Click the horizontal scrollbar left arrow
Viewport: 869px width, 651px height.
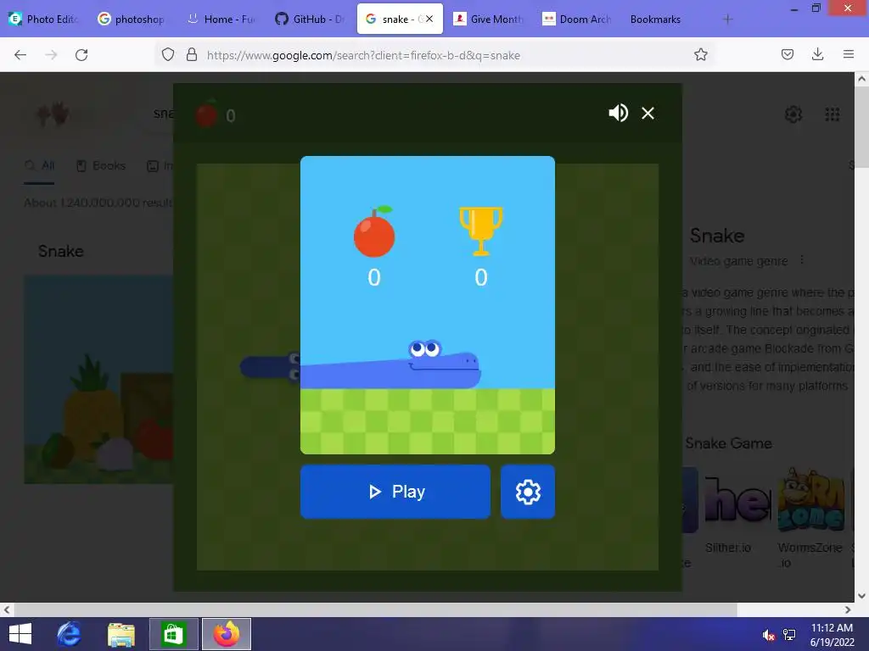pyautogui.click(x=7, y=609)
